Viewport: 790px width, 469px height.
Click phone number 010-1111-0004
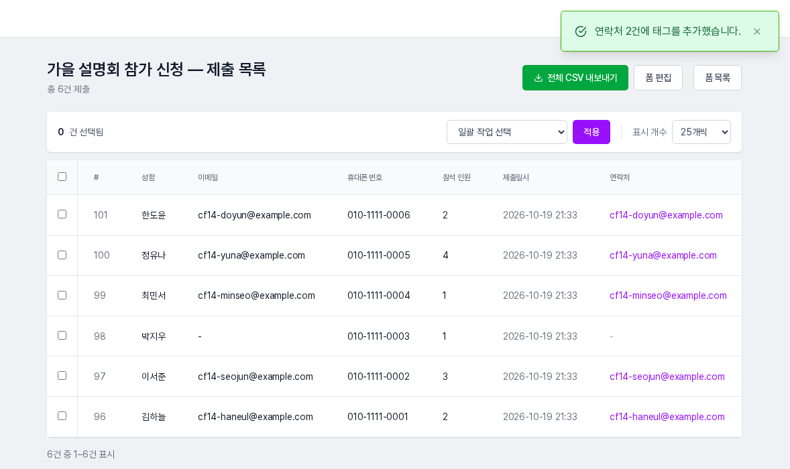379,295
